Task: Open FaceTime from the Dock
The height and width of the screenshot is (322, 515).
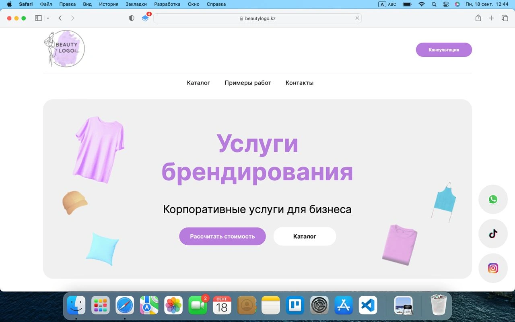Action: coord(198,305)
